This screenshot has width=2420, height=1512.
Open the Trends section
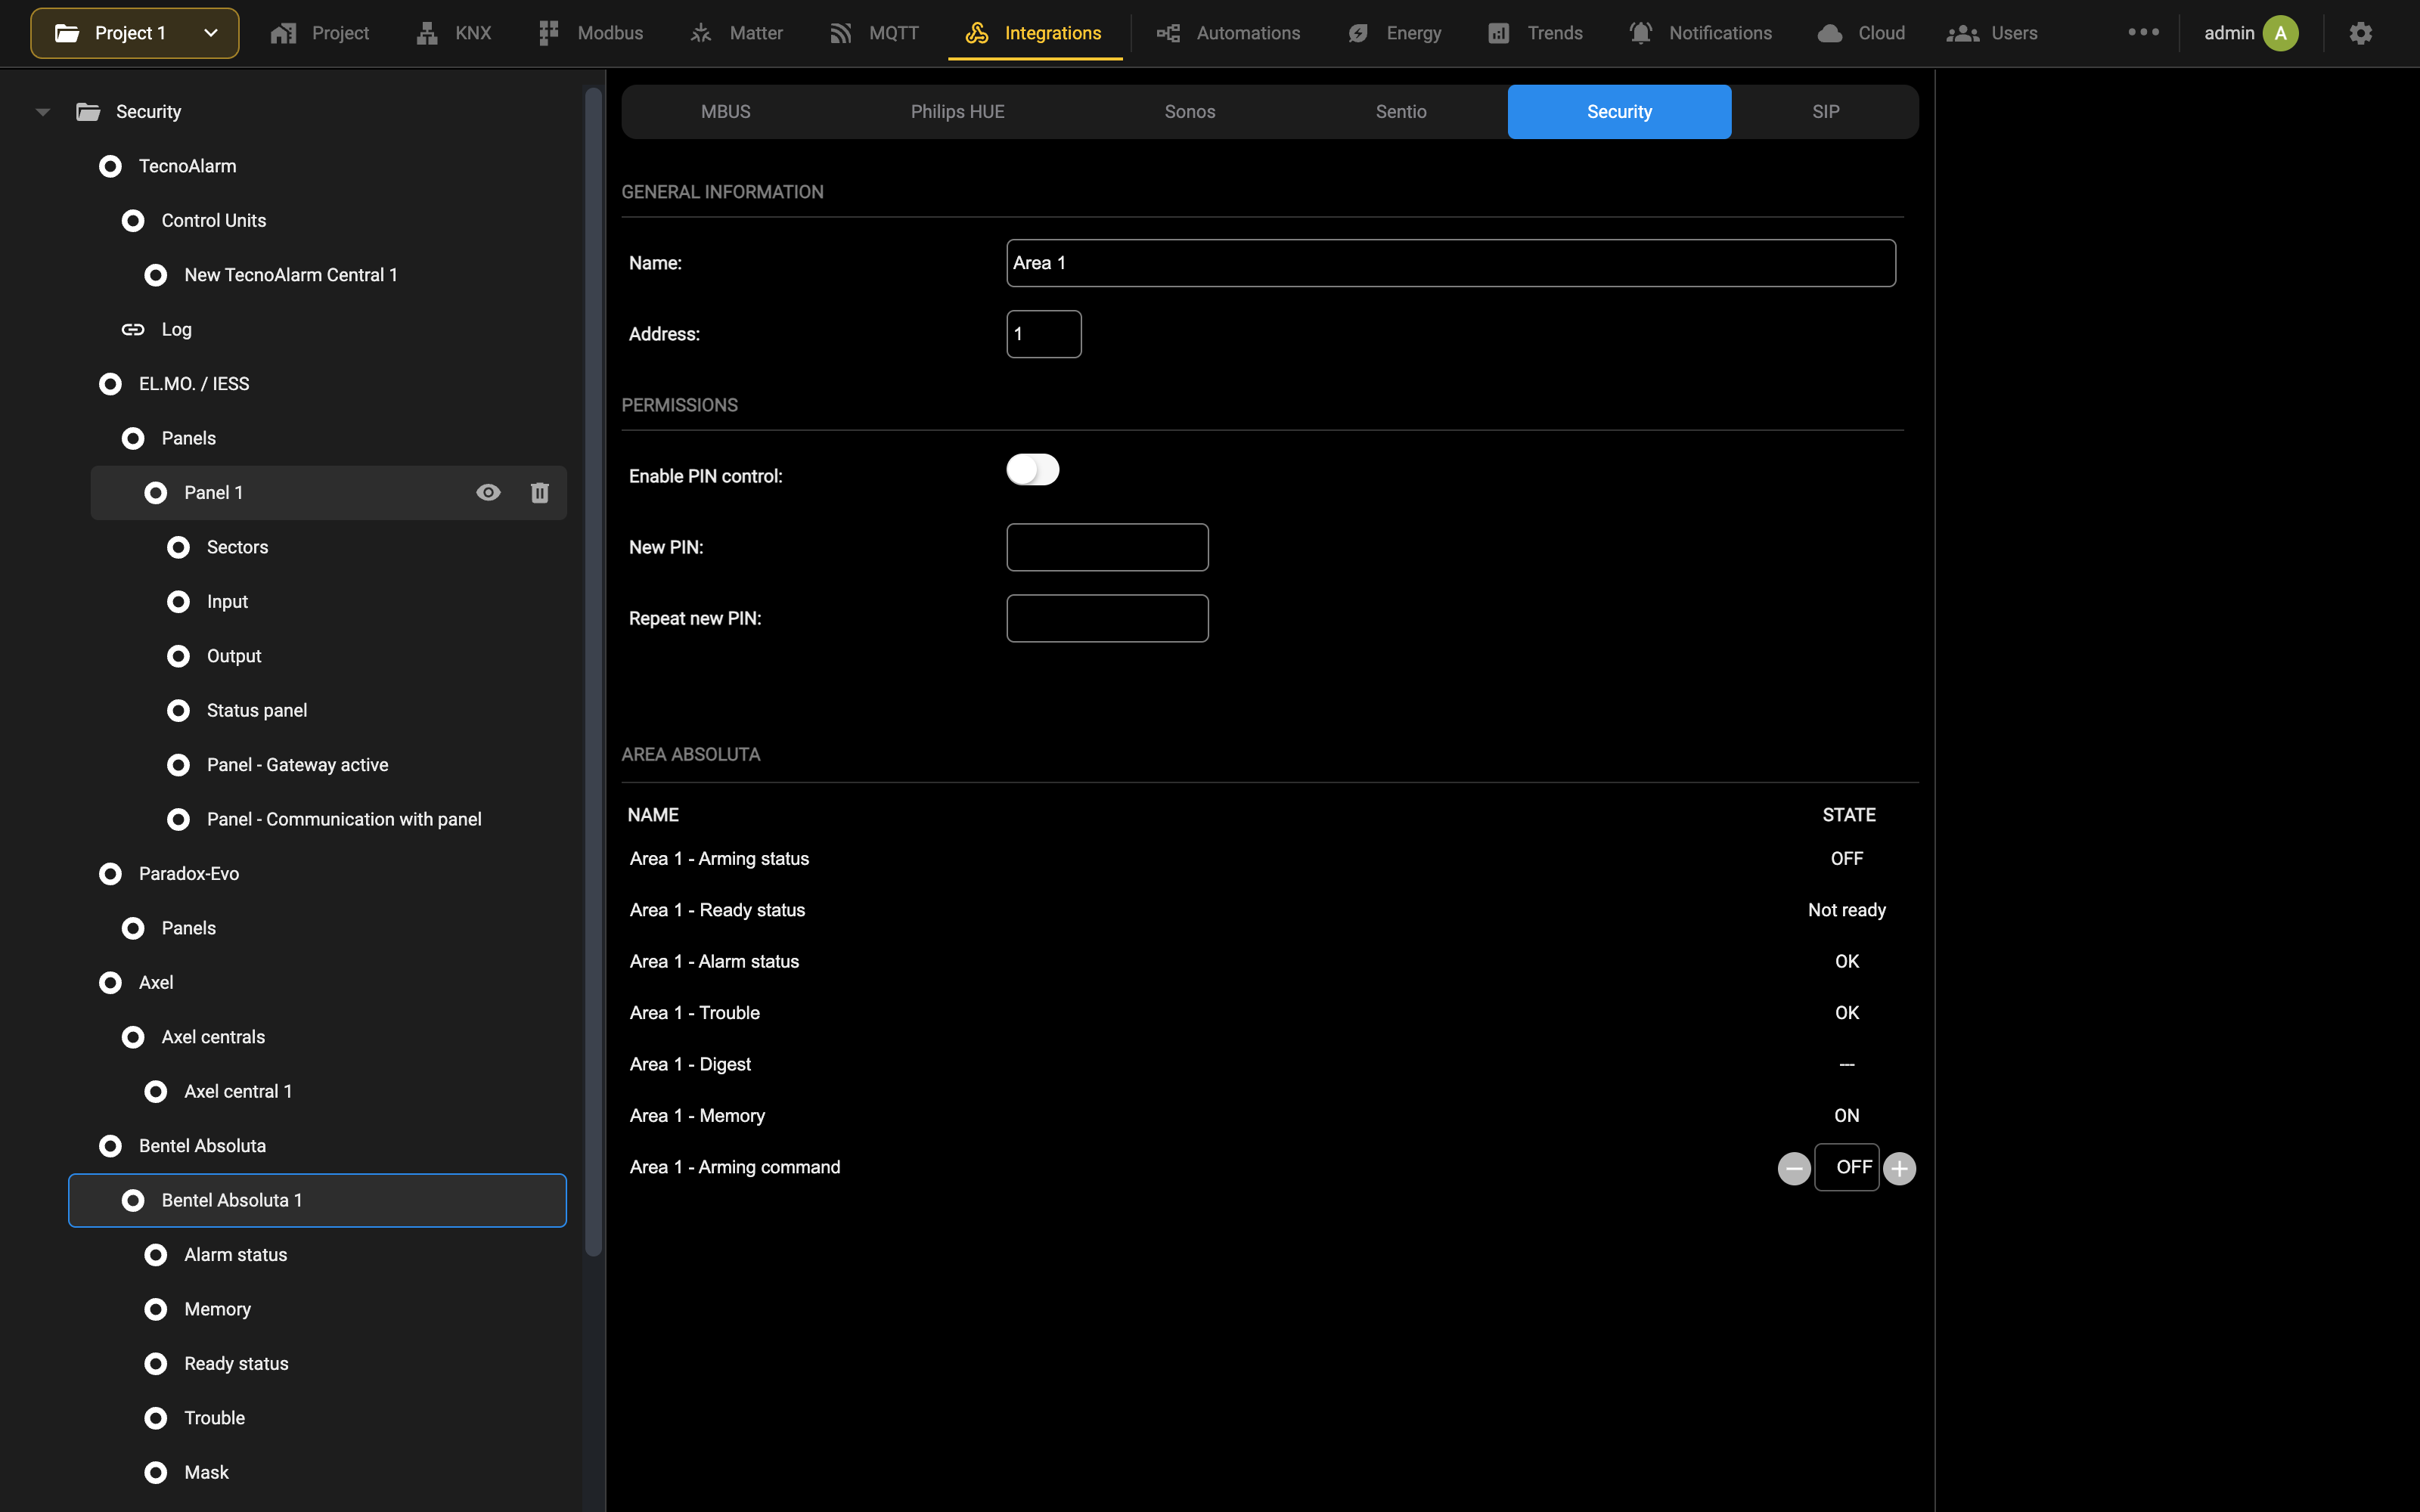1535,33
